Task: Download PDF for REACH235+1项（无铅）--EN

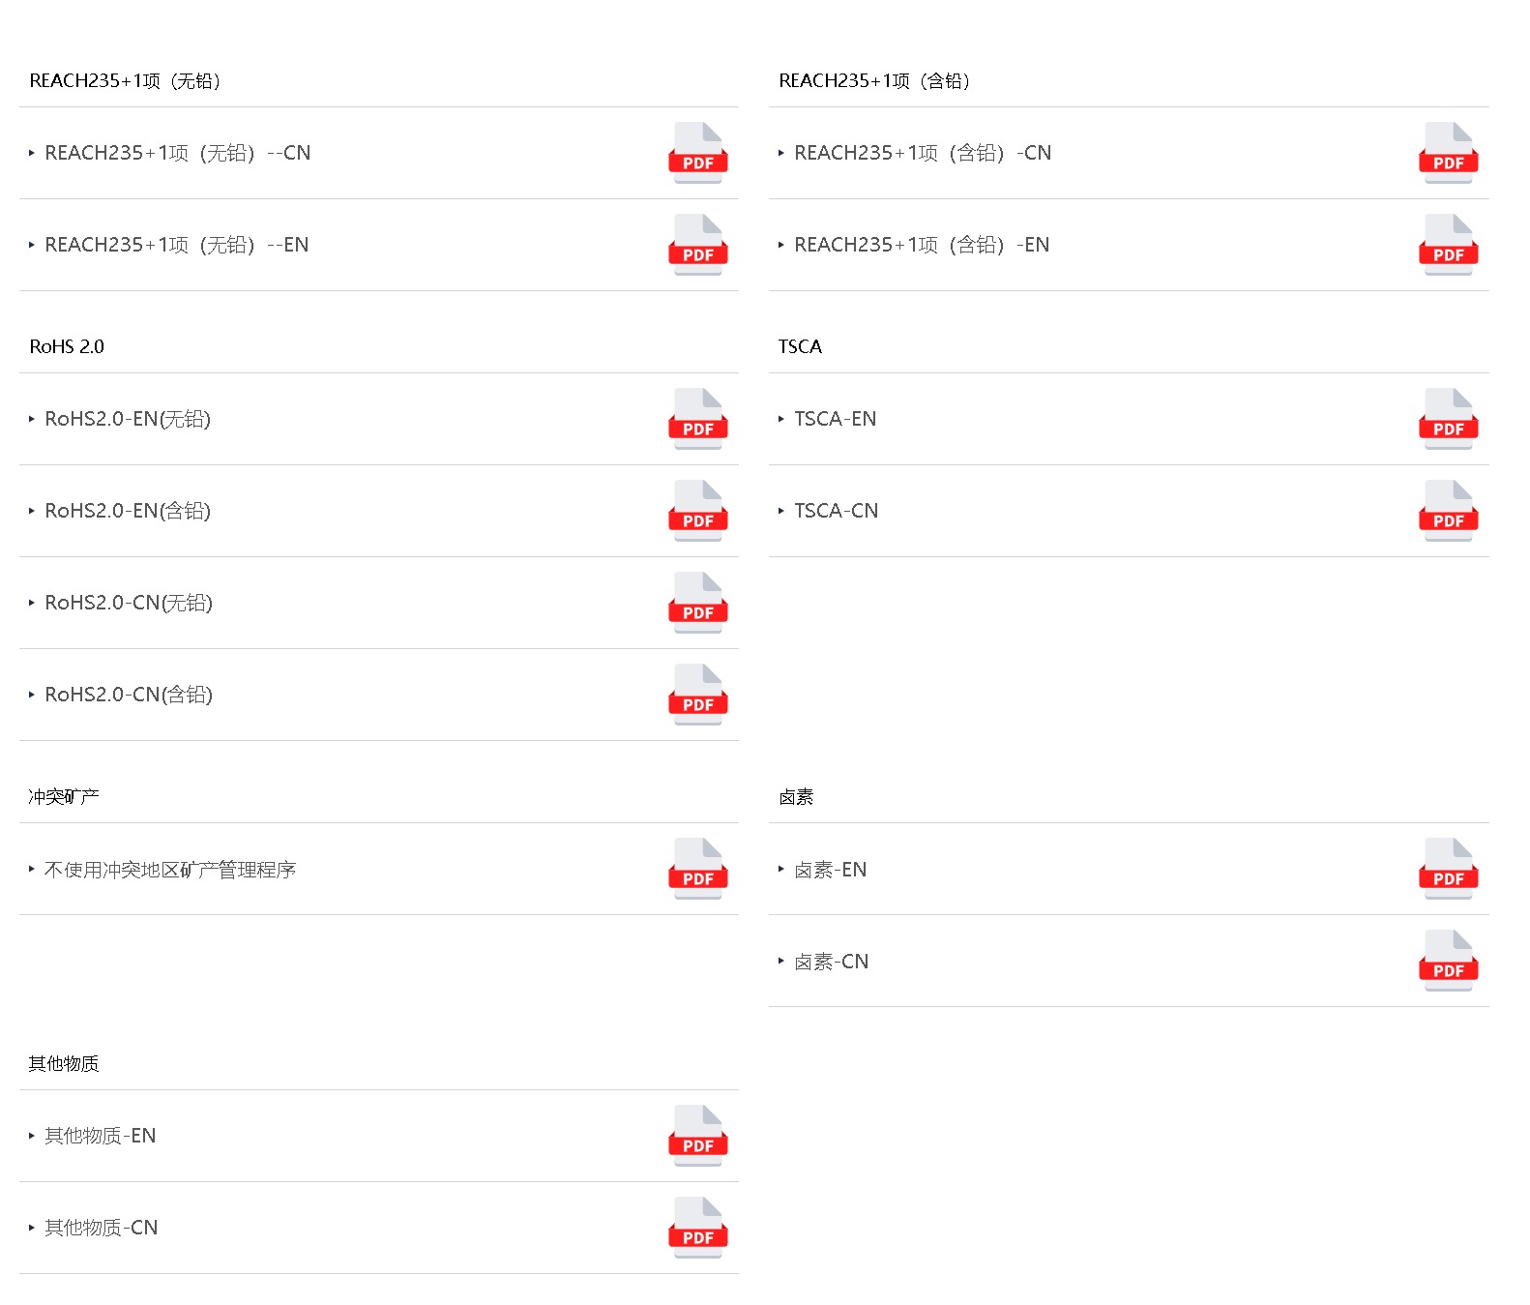Action: (698, 245)
